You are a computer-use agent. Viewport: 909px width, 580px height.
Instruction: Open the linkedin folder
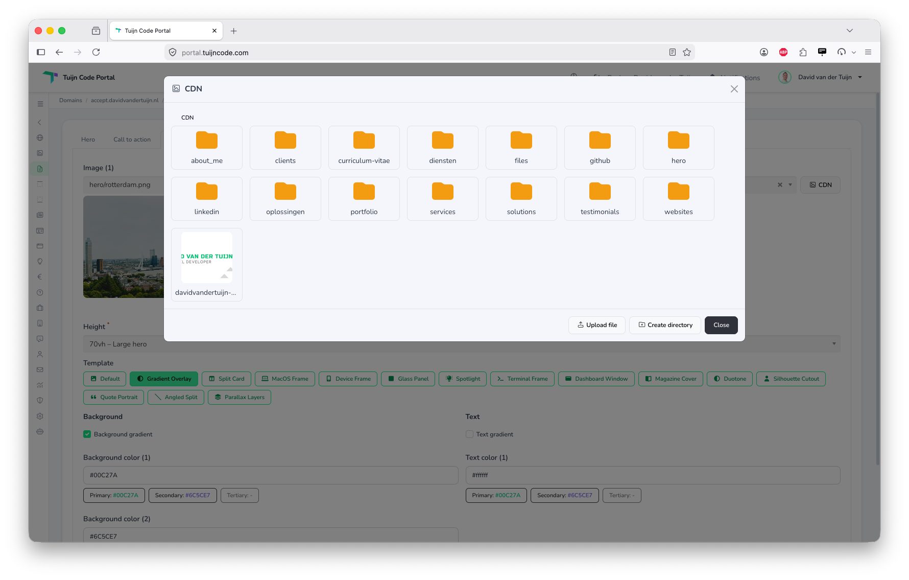tap(207, 199)
